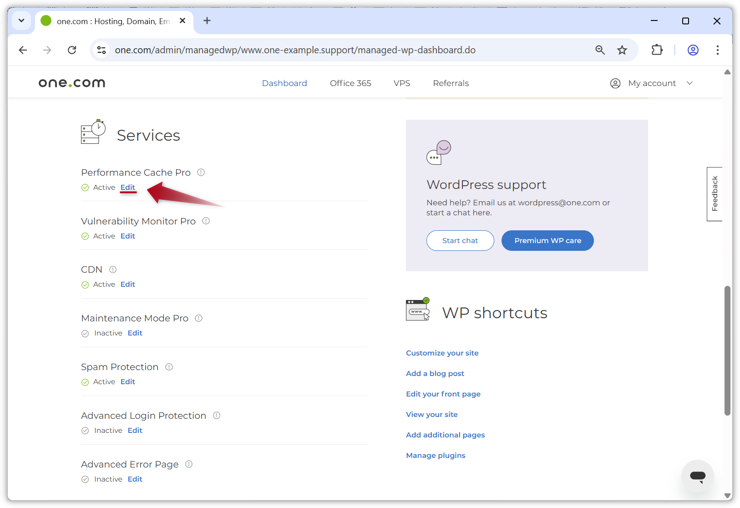View Performance Cache Pro info tooltip icon

click(x=201, y=173)
